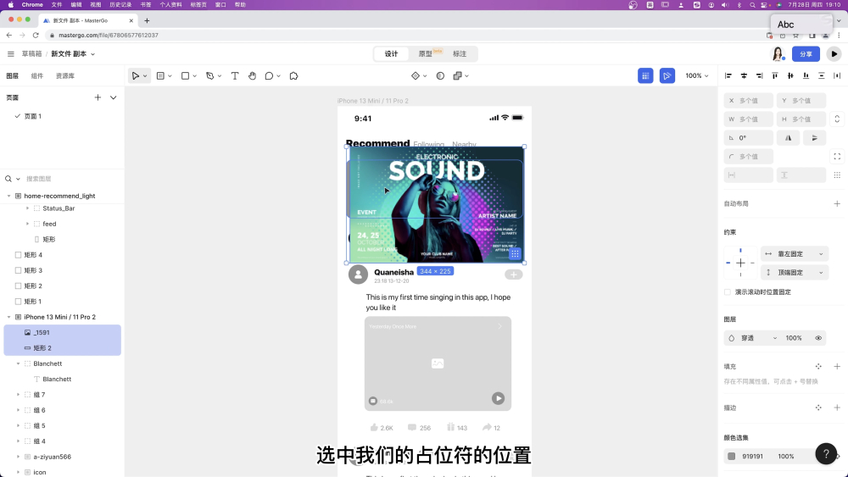Screen dimensions: 848x477
Task: Click the component diamond icon
Action: 416,76
